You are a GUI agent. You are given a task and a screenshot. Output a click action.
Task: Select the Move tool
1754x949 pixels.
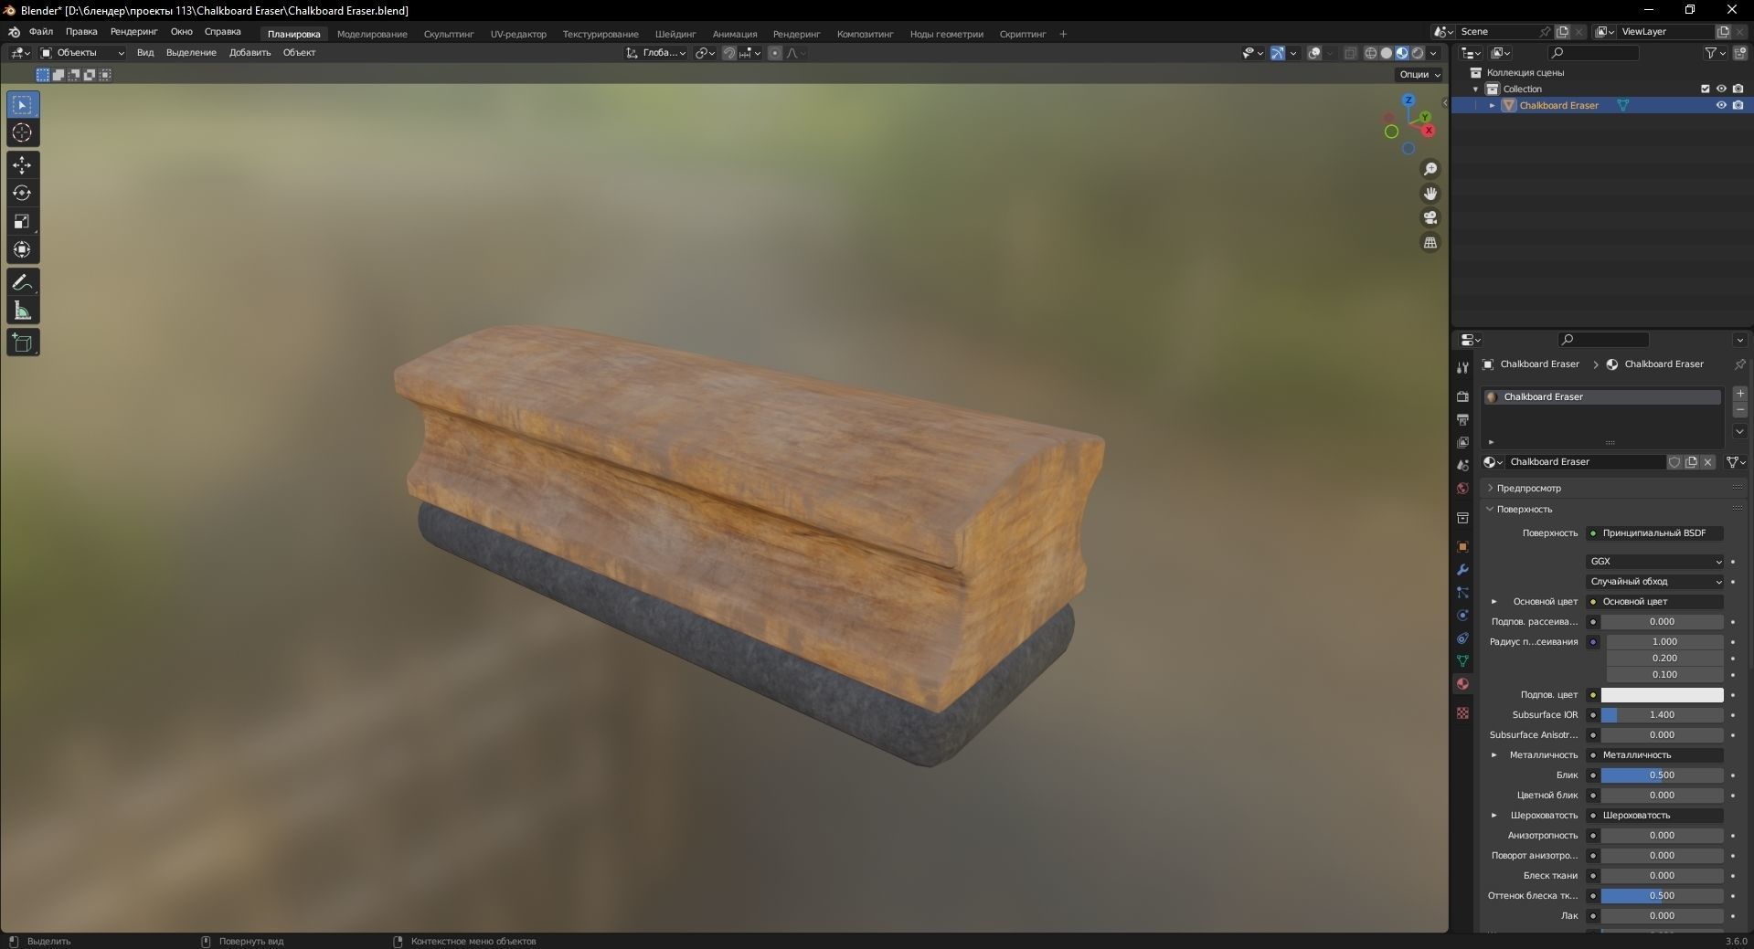pos(22,165)
